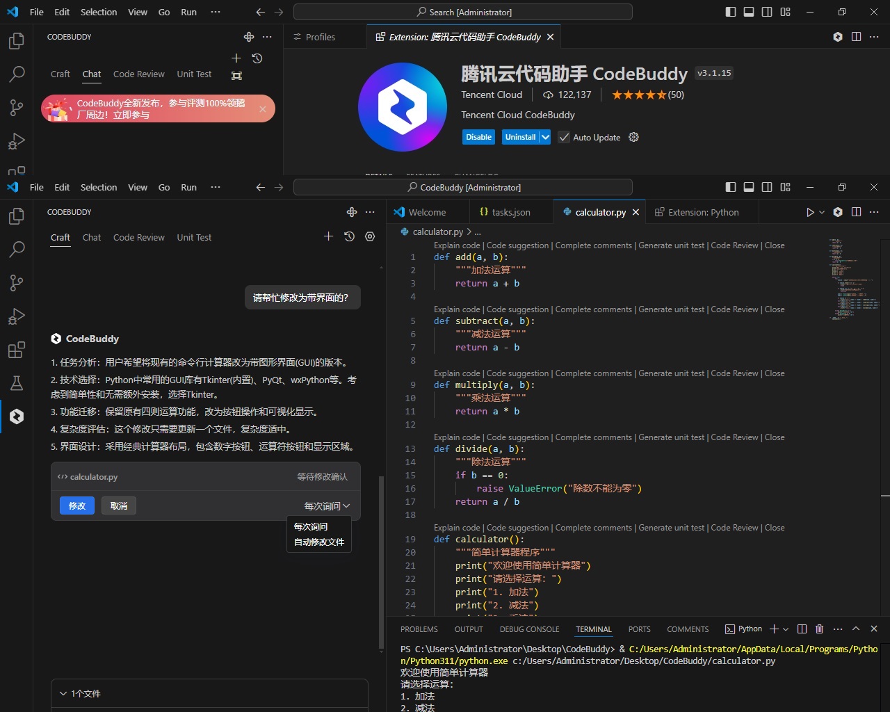Screen dimensions: 890x712
Task: Expand the overflow menu in the lower menu bar
Action: tap(216, 187)
